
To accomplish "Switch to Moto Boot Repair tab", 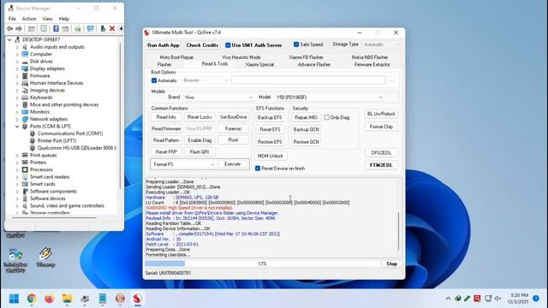I will pyautogui.click(x=176, y=57).
